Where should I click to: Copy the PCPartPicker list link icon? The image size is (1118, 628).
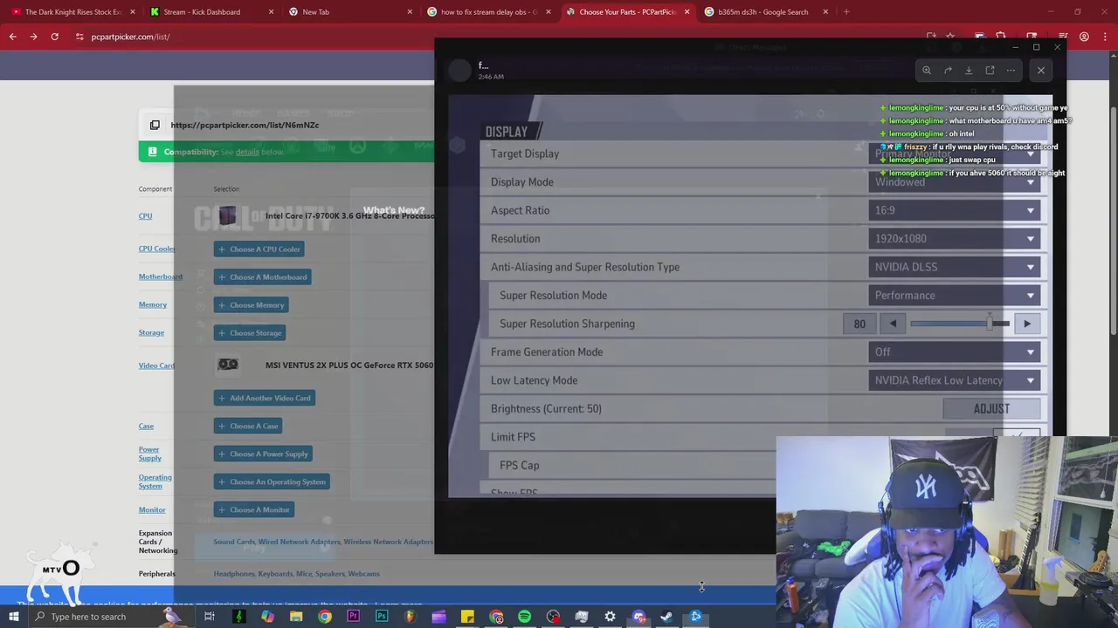155,125
